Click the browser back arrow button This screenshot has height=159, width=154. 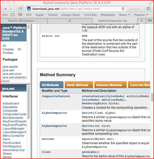click(x=5, y=9)
